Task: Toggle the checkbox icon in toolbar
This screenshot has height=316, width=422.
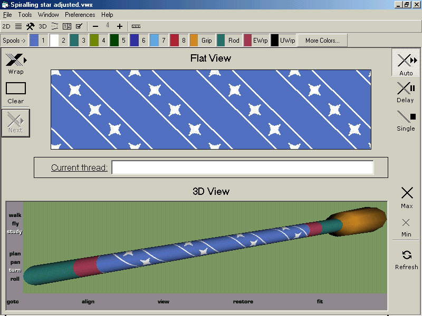Action: click(79, 26)
